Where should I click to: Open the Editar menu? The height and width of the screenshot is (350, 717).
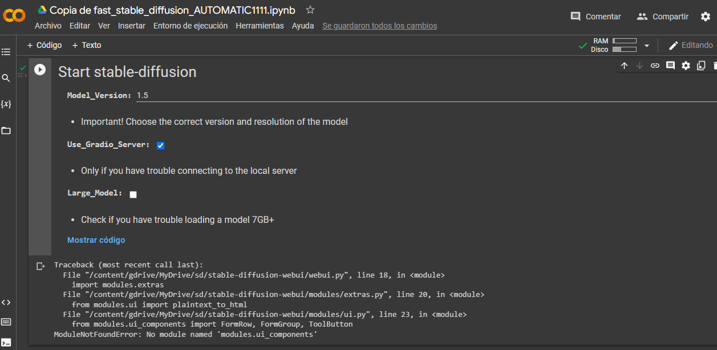coord(80,26)
